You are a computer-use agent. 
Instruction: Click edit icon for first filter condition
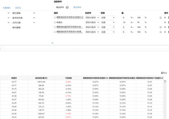coord(161,18)
